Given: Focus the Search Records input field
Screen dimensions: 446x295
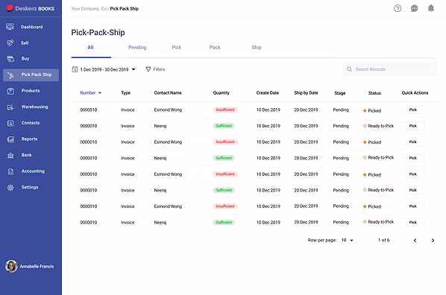Looking at the screenshot, I should (x=390, y=69).
